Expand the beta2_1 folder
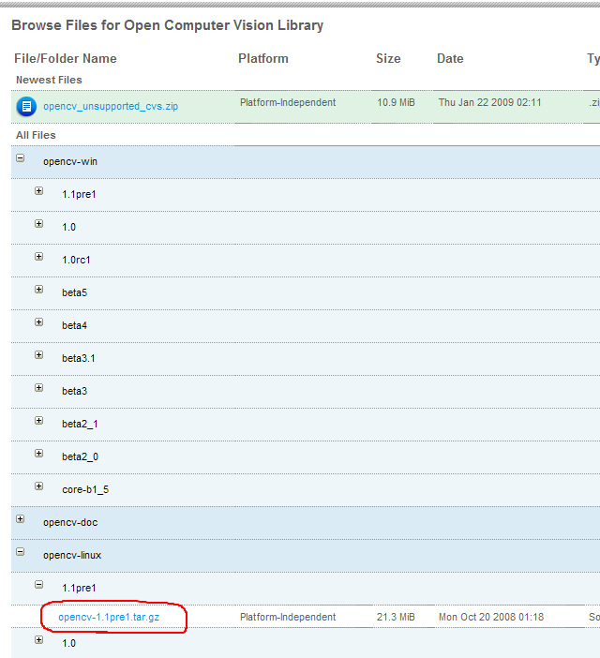Image resolution: width=600 pixels, height=658 pixels. click(39, 421)
